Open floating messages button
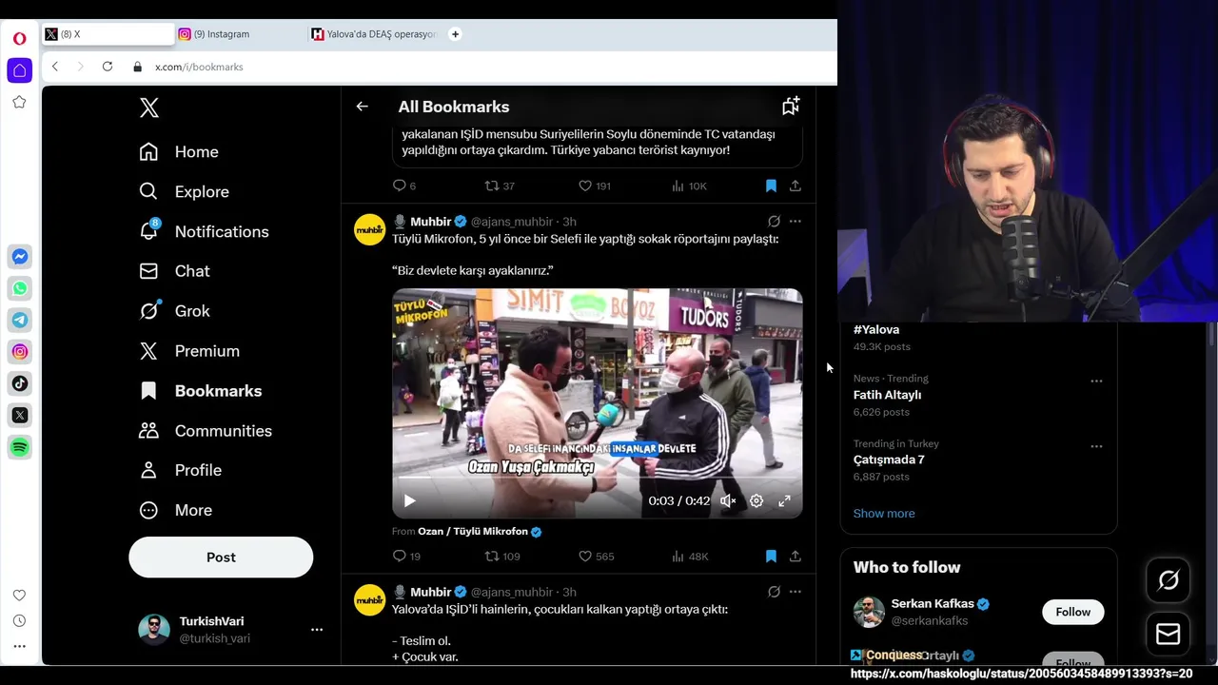1218x685 pixels. tap(1169, 635)
